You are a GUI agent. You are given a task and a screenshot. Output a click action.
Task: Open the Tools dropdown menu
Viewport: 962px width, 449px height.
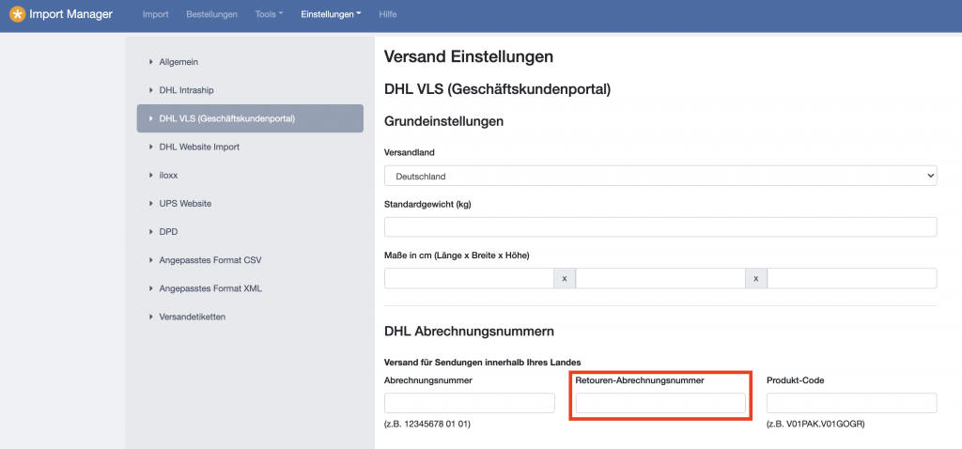270,14
